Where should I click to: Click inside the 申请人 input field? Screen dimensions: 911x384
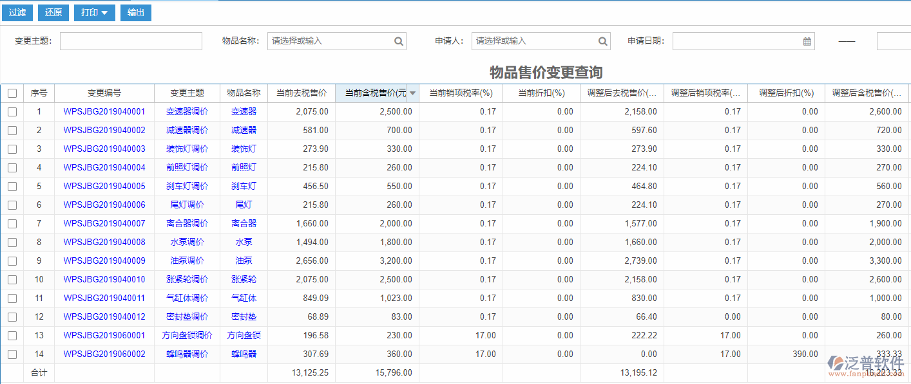[x=535, y=41]
